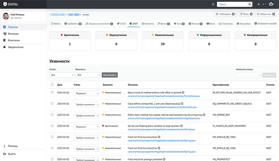Open status dropdown for FL_FLOATS_AS_LOOP_COUNTERS row
279x161 pixels.
click(x=86, y=127)
